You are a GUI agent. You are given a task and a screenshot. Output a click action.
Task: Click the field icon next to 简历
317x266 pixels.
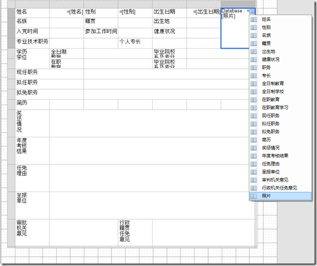pyautogui.click(x=254, y=140)
